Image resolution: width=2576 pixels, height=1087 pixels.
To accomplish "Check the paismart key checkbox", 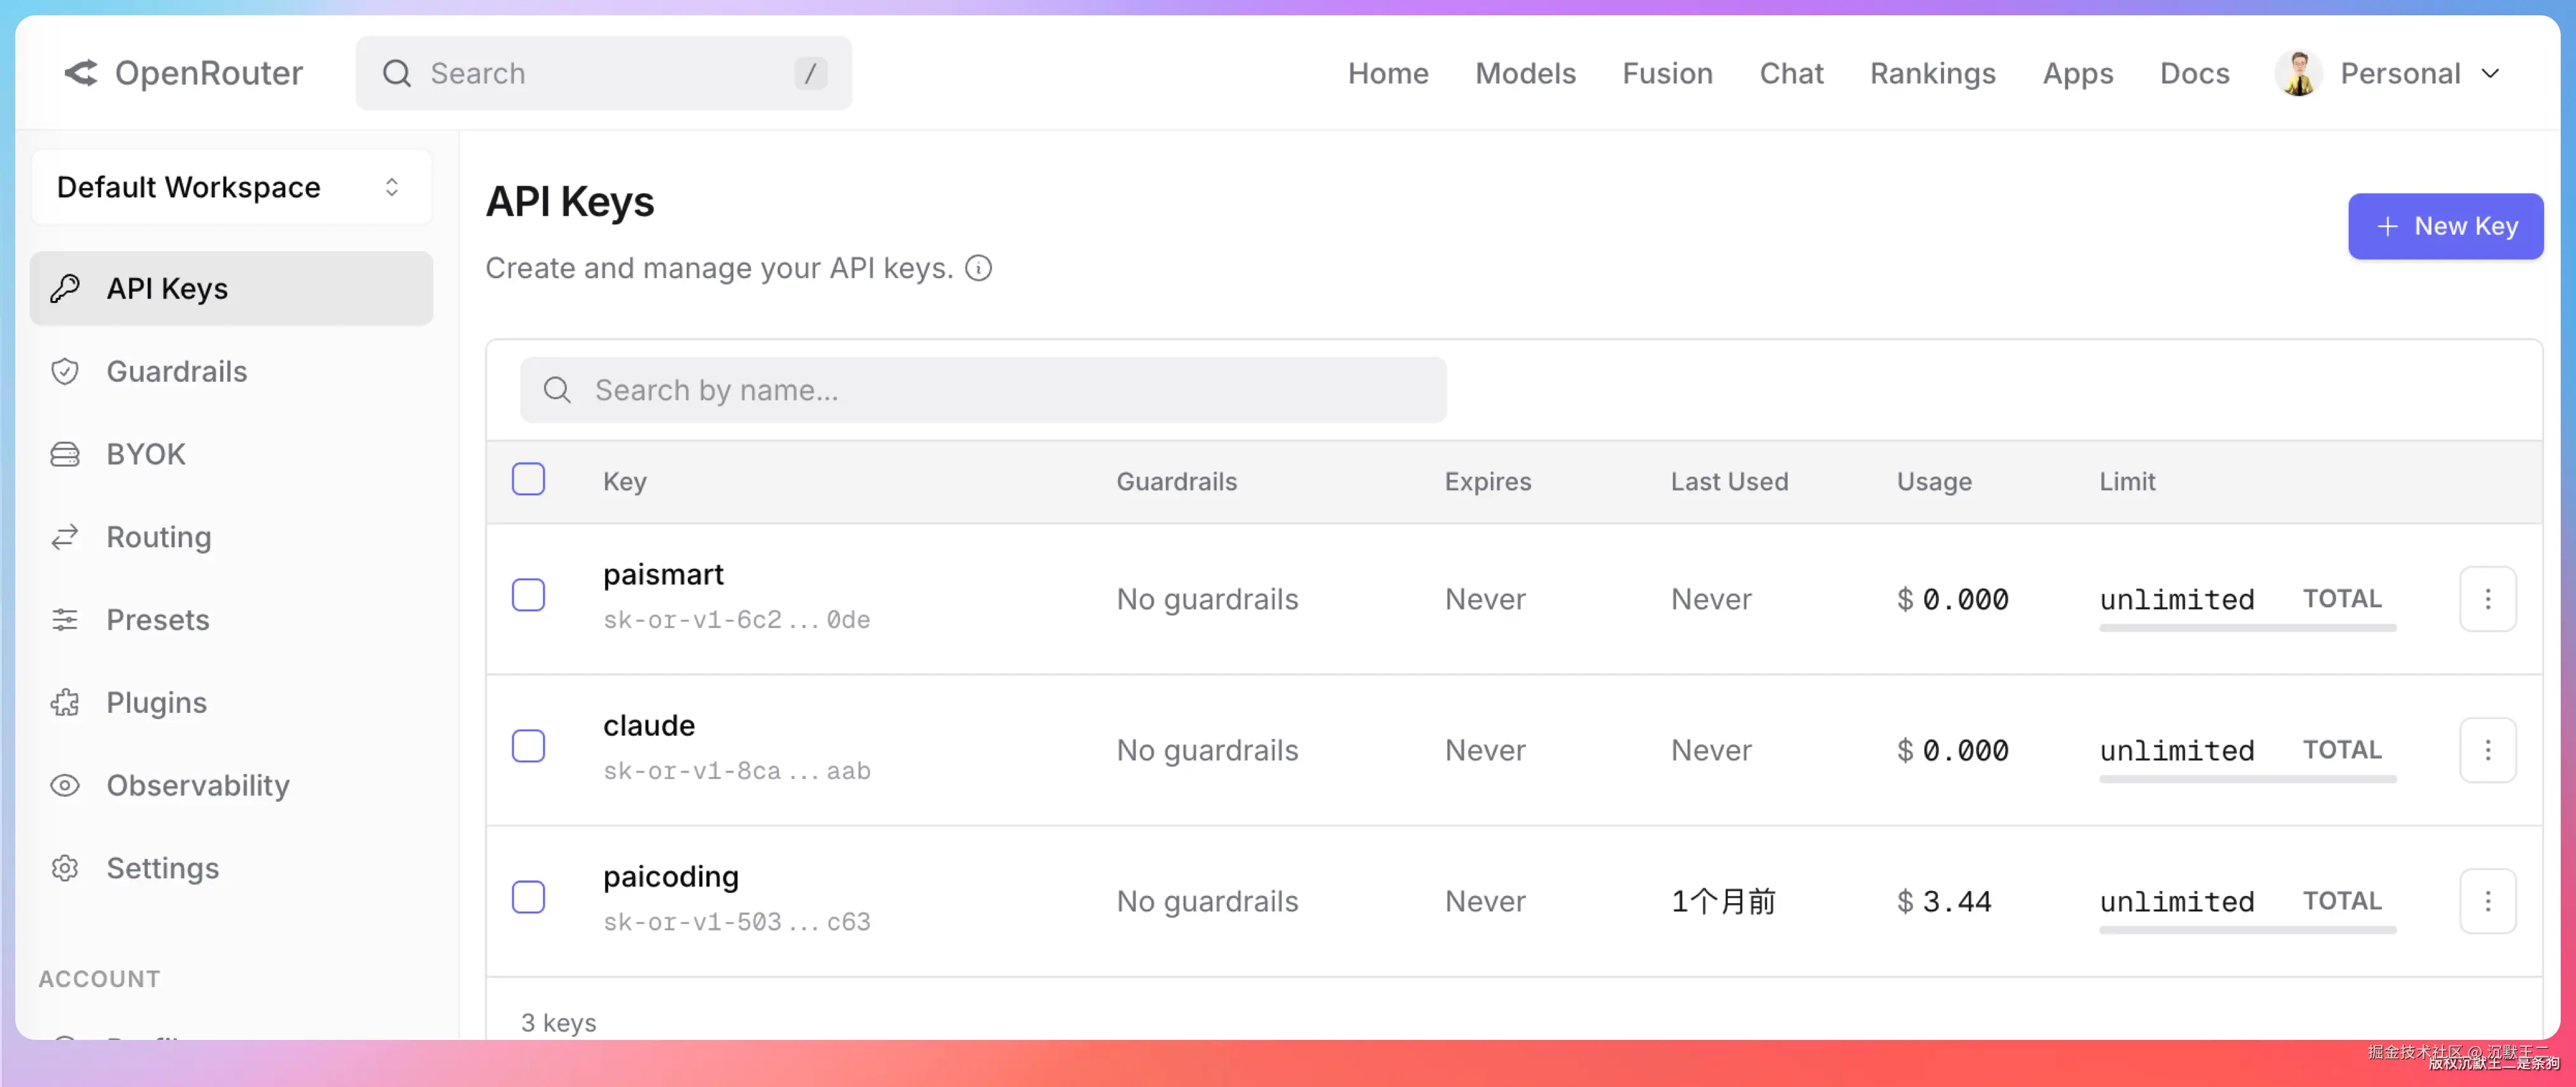I will click(529, 595).
